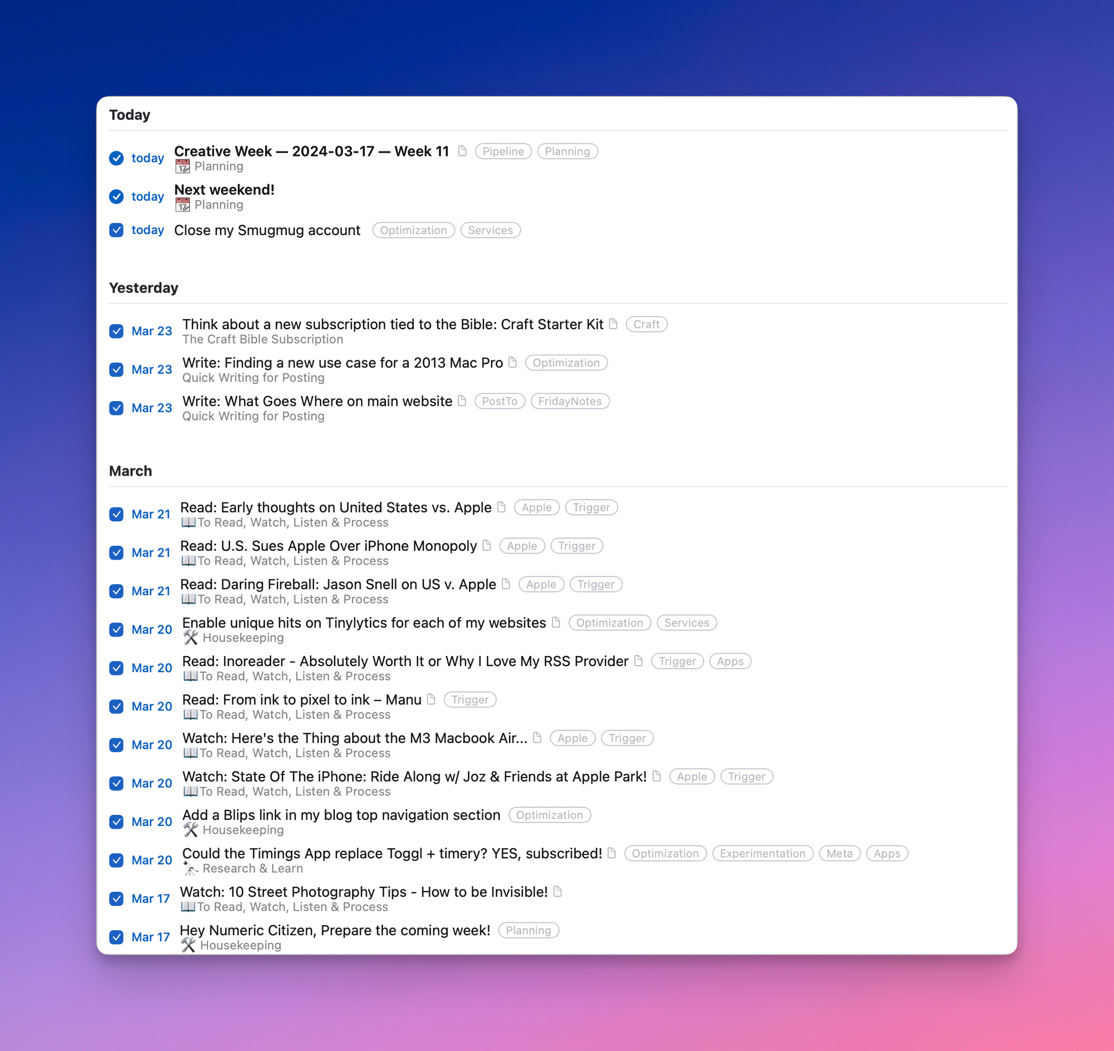Click note icon after 2013 Mac Pro task
The width and height of the screenshot is (1114, 1051).
512,363
